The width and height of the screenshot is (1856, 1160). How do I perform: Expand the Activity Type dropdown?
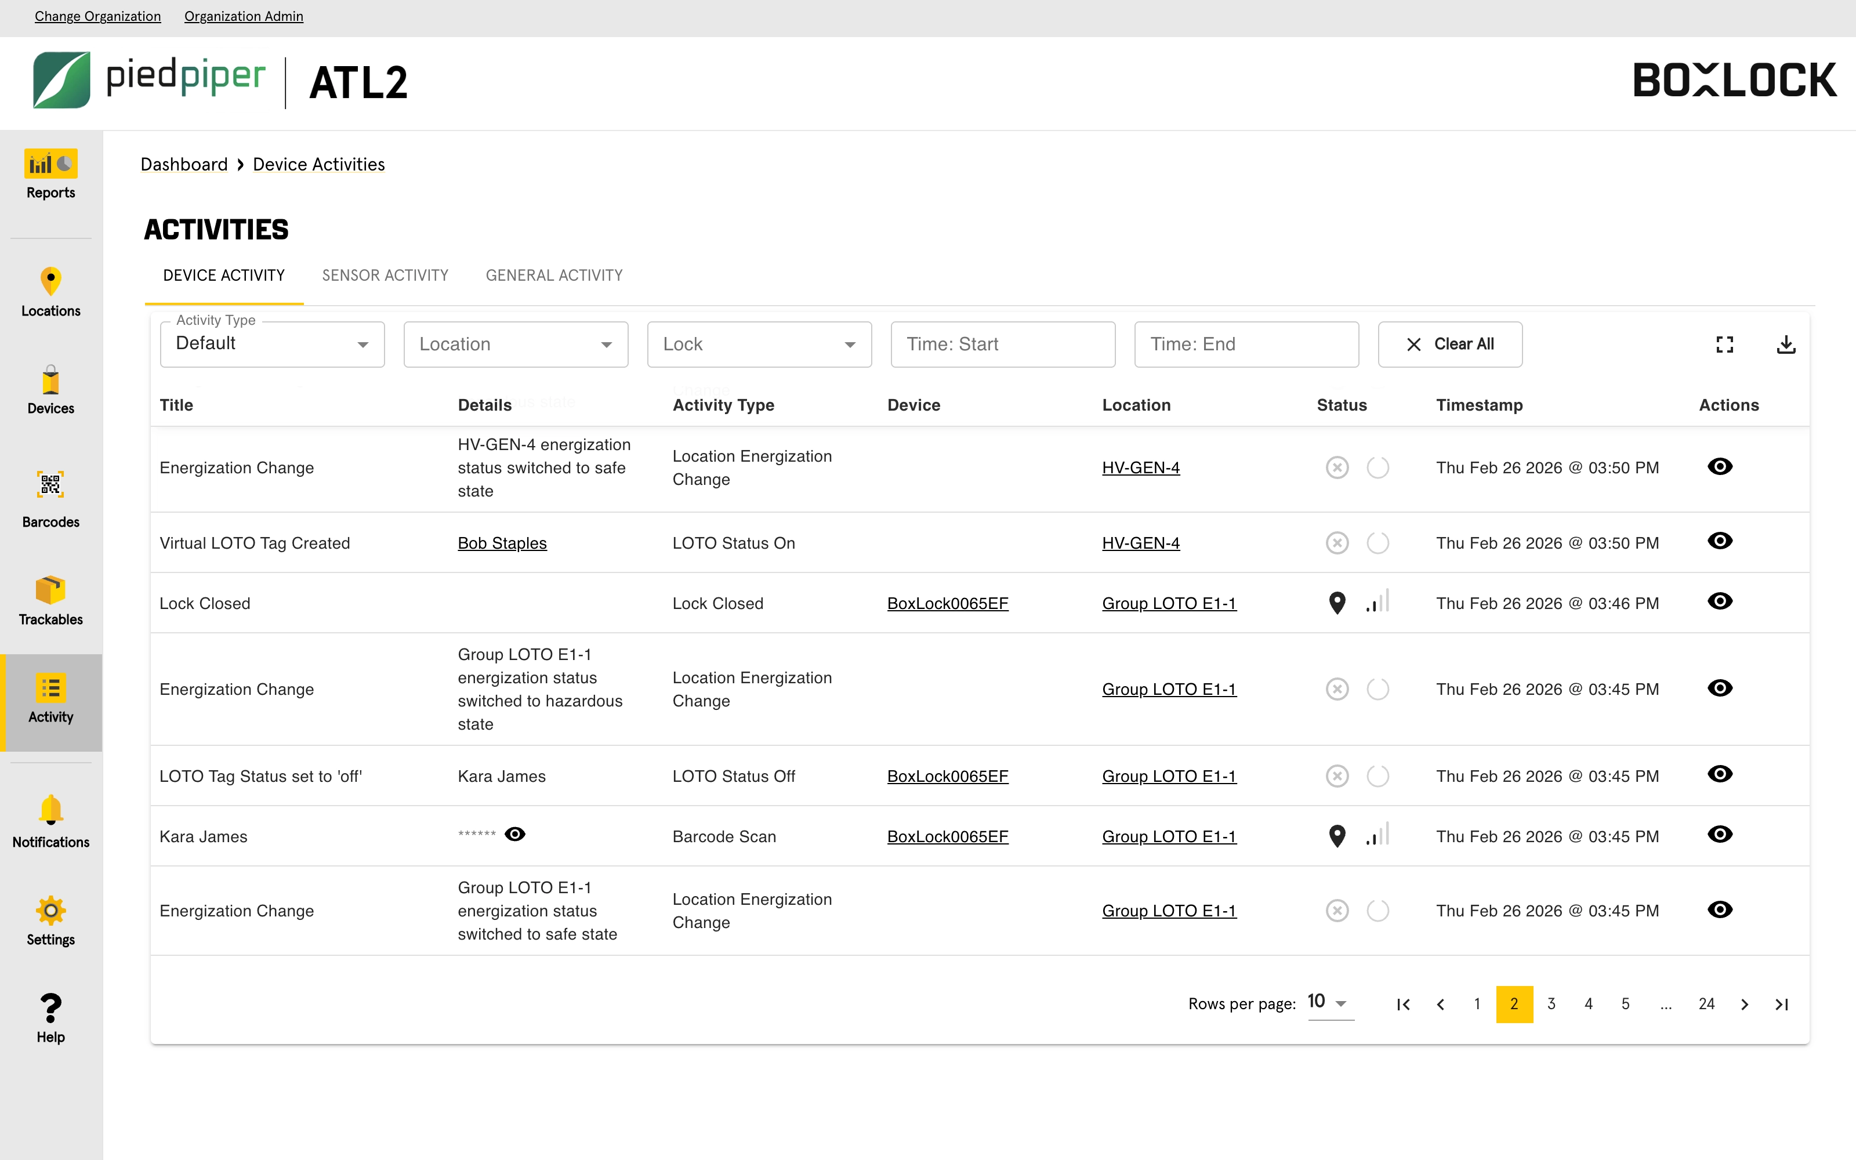pos(272,345)
